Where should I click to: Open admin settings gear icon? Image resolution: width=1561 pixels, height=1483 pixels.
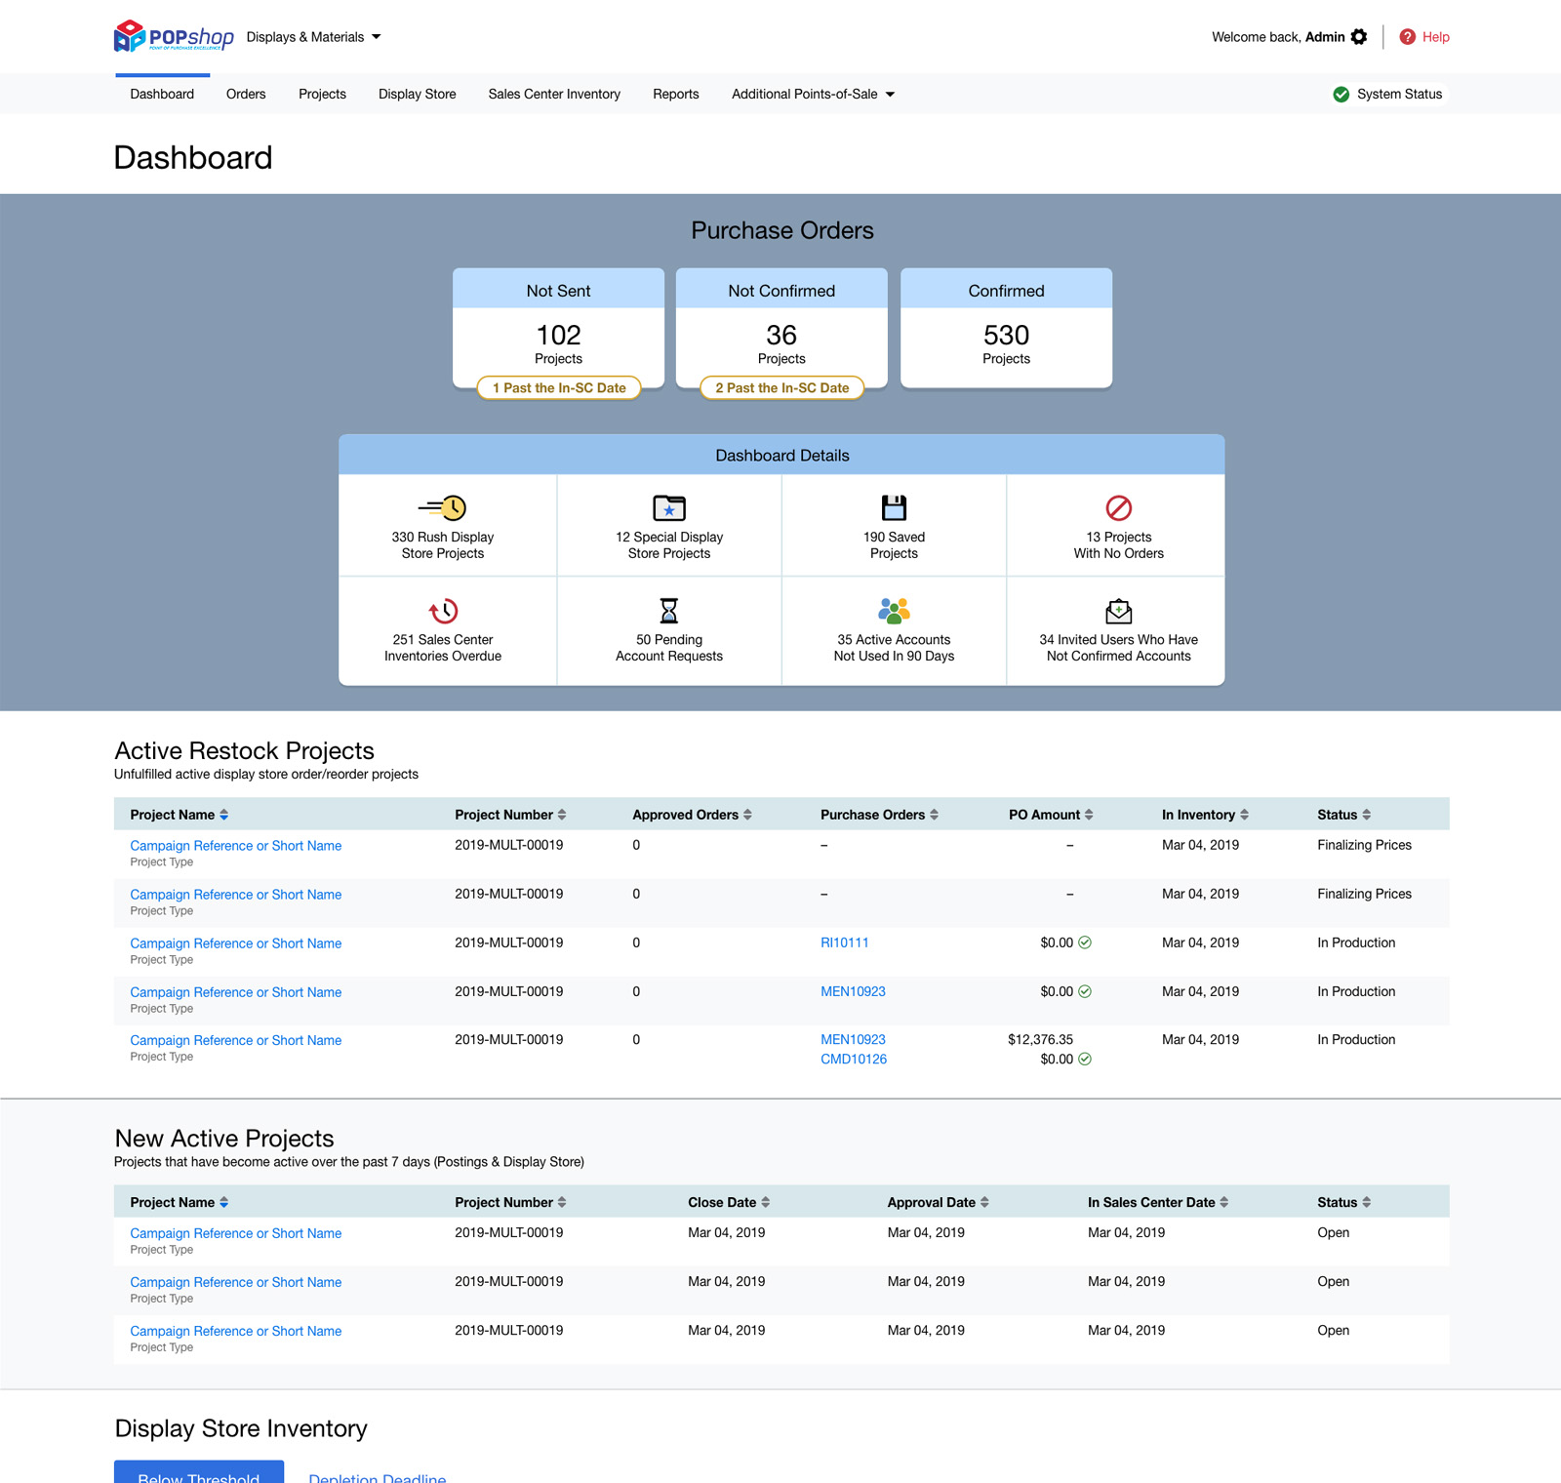[1359, 37]
